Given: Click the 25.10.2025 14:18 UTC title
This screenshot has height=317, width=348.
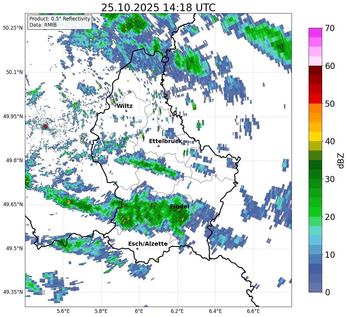Looking at the screenshot, I should pyautogui.click(x=158, y=8).
